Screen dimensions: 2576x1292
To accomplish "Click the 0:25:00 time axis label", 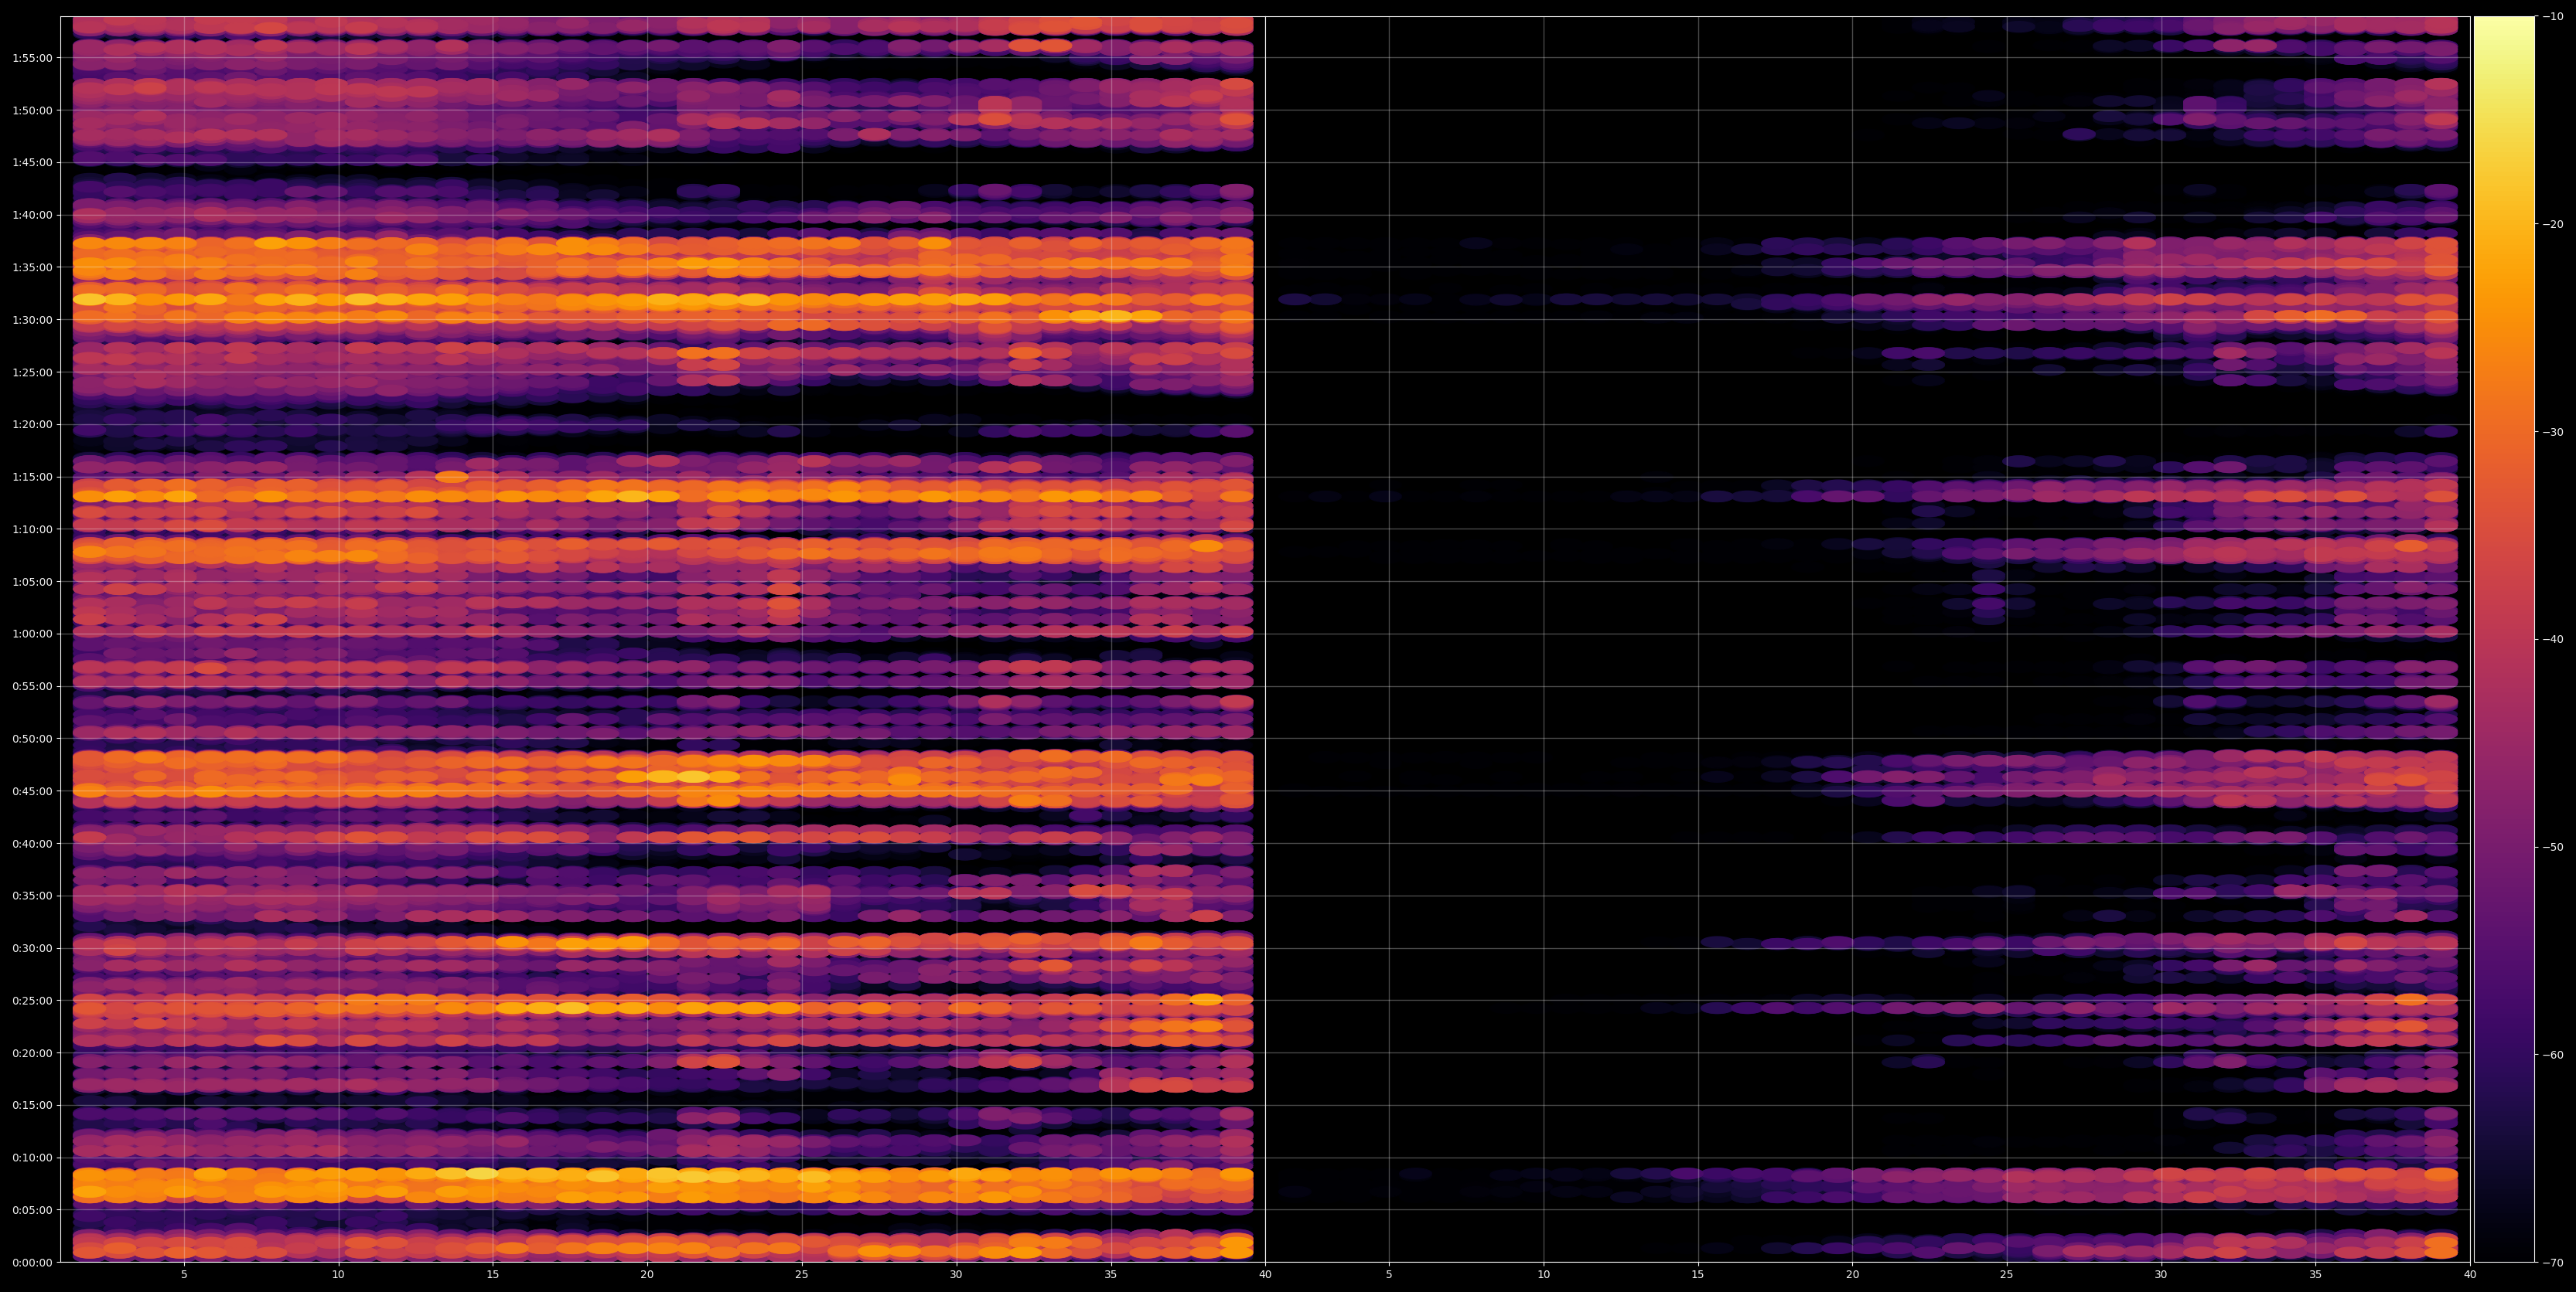I will pos(32,1000).
